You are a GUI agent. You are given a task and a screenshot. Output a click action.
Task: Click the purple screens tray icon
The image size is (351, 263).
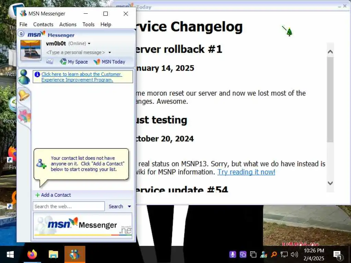pos(243,254)
